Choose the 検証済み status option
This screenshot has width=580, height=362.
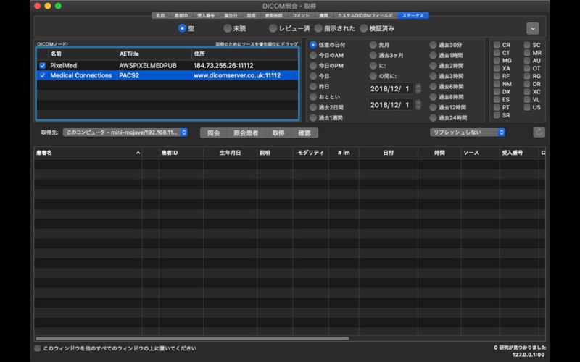[x=364, y=28]
